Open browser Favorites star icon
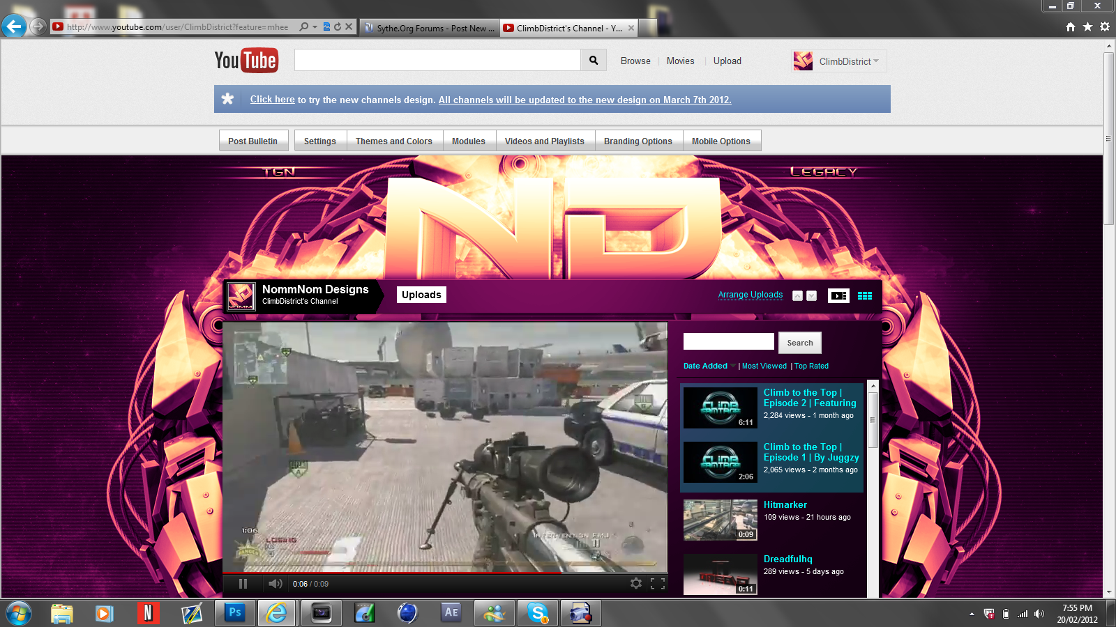Image resolution: width=1116 pixels, height=627 pixels. (x=1088, y=26)
